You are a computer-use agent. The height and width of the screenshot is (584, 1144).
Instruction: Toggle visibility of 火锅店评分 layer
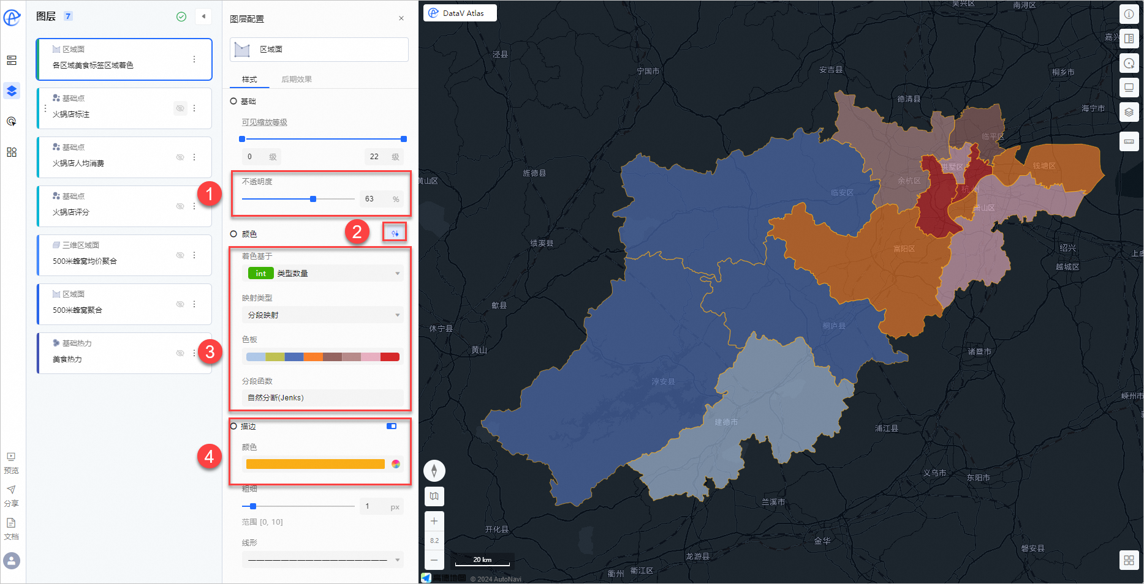[180, 206]
